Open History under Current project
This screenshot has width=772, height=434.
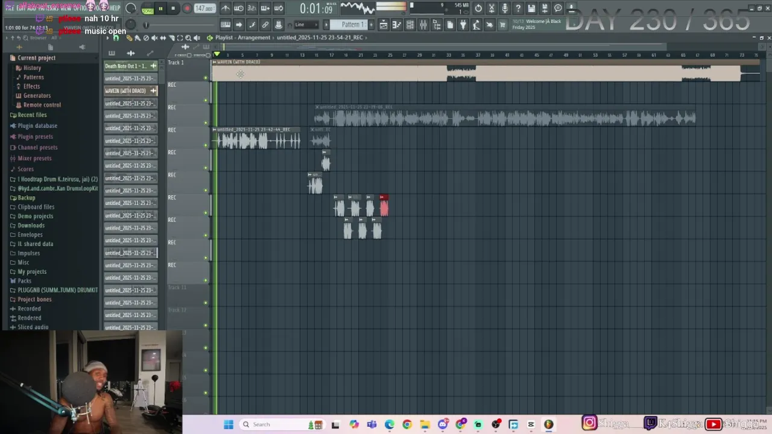click(32, 68)
